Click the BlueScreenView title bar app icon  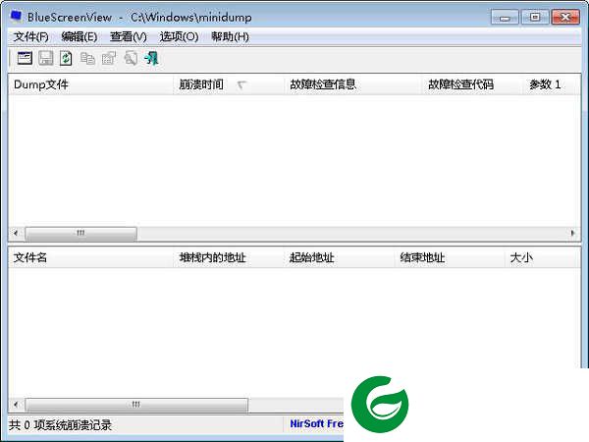pyautogui.click(x=16, y=17)
